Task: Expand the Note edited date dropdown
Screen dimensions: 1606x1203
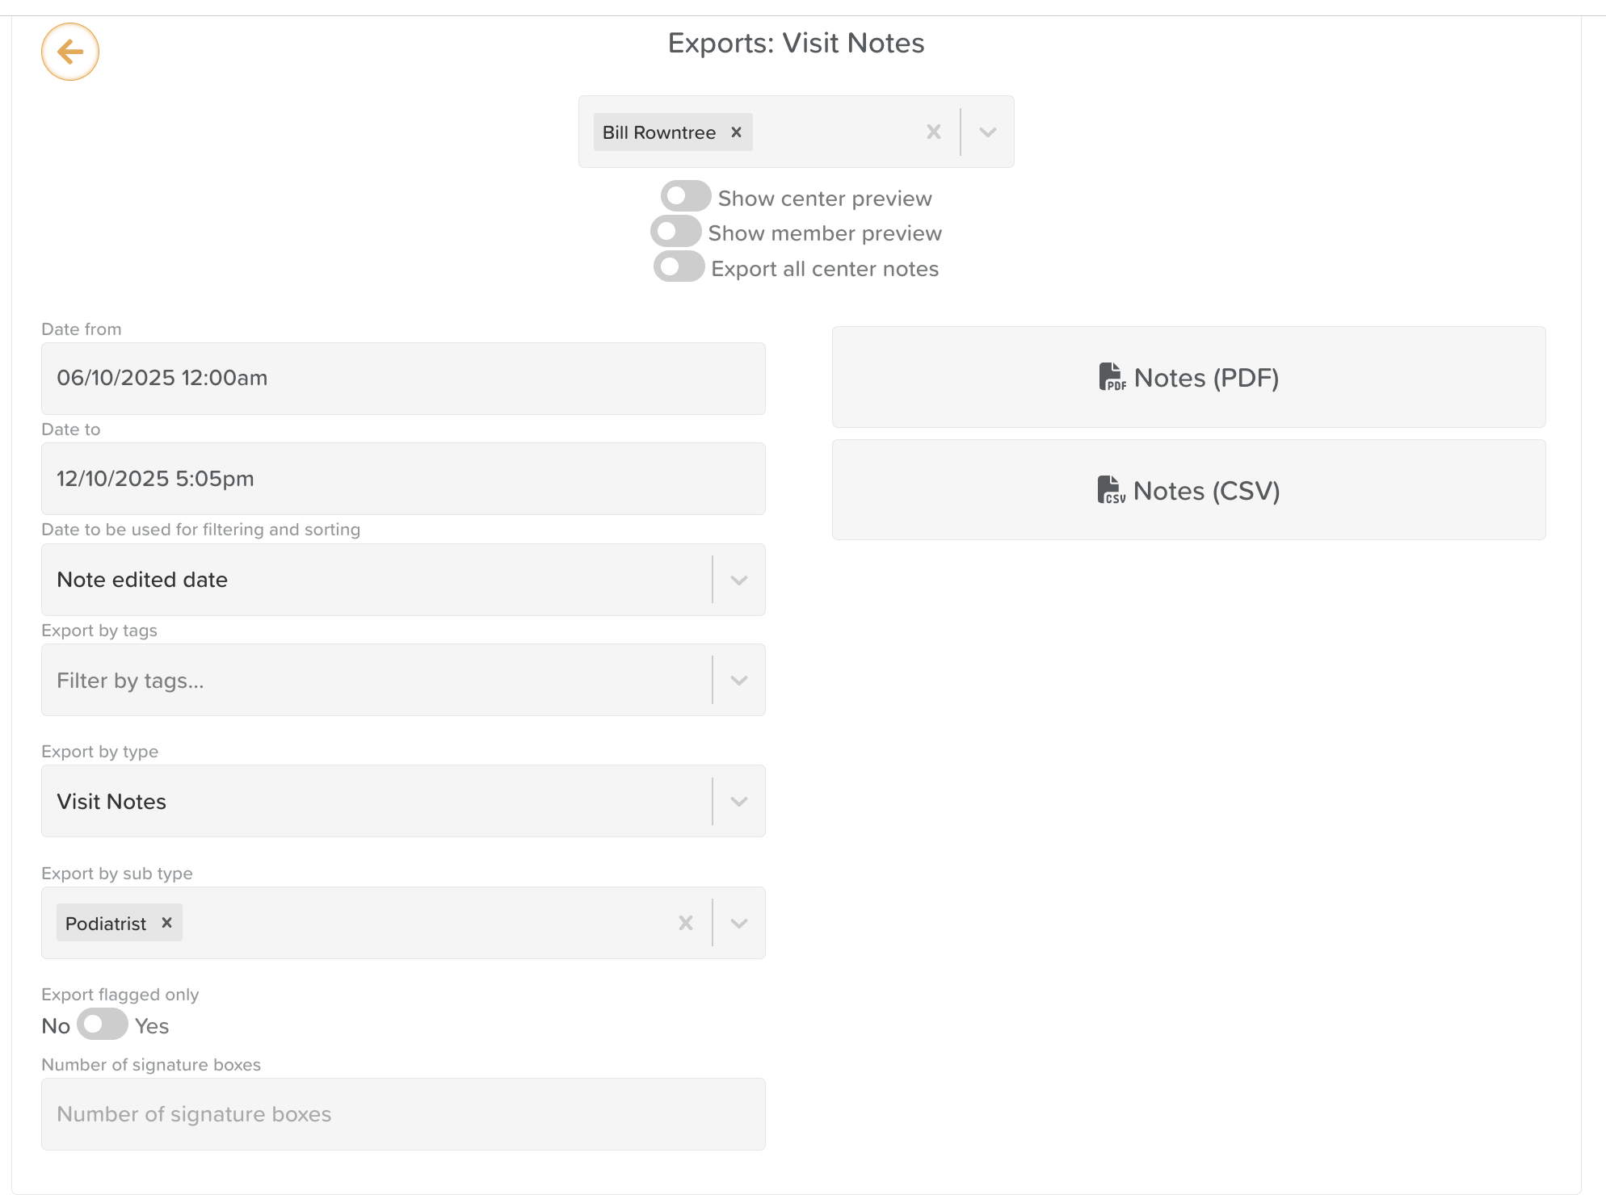Action: pos(738,580)
